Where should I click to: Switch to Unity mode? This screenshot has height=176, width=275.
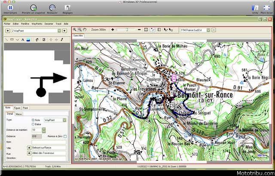255,8
